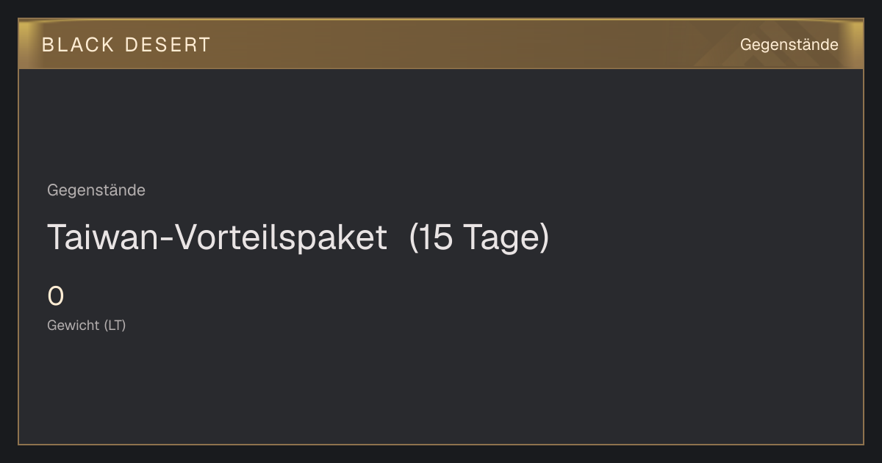Select the Gewicht (LT) label
The height and width of the screenshot is (463, 882).
tap(87, 325)
